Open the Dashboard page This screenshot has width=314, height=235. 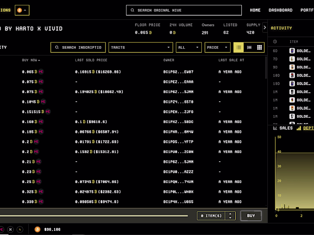pyautogui.click(x=280, y=10)
